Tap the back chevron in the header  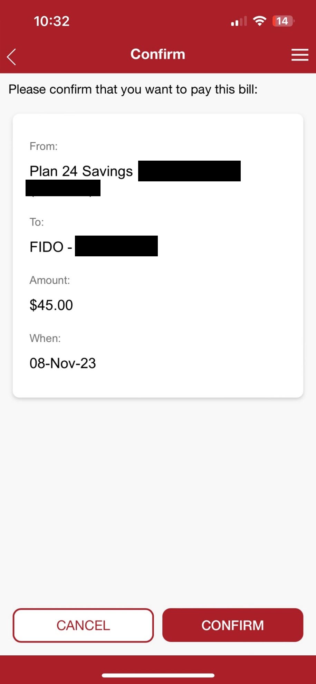(x=11, y=56)
